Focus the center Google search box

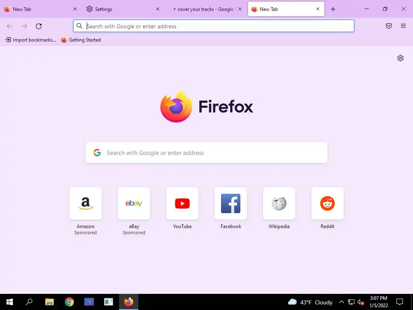(x=206, y=153)
